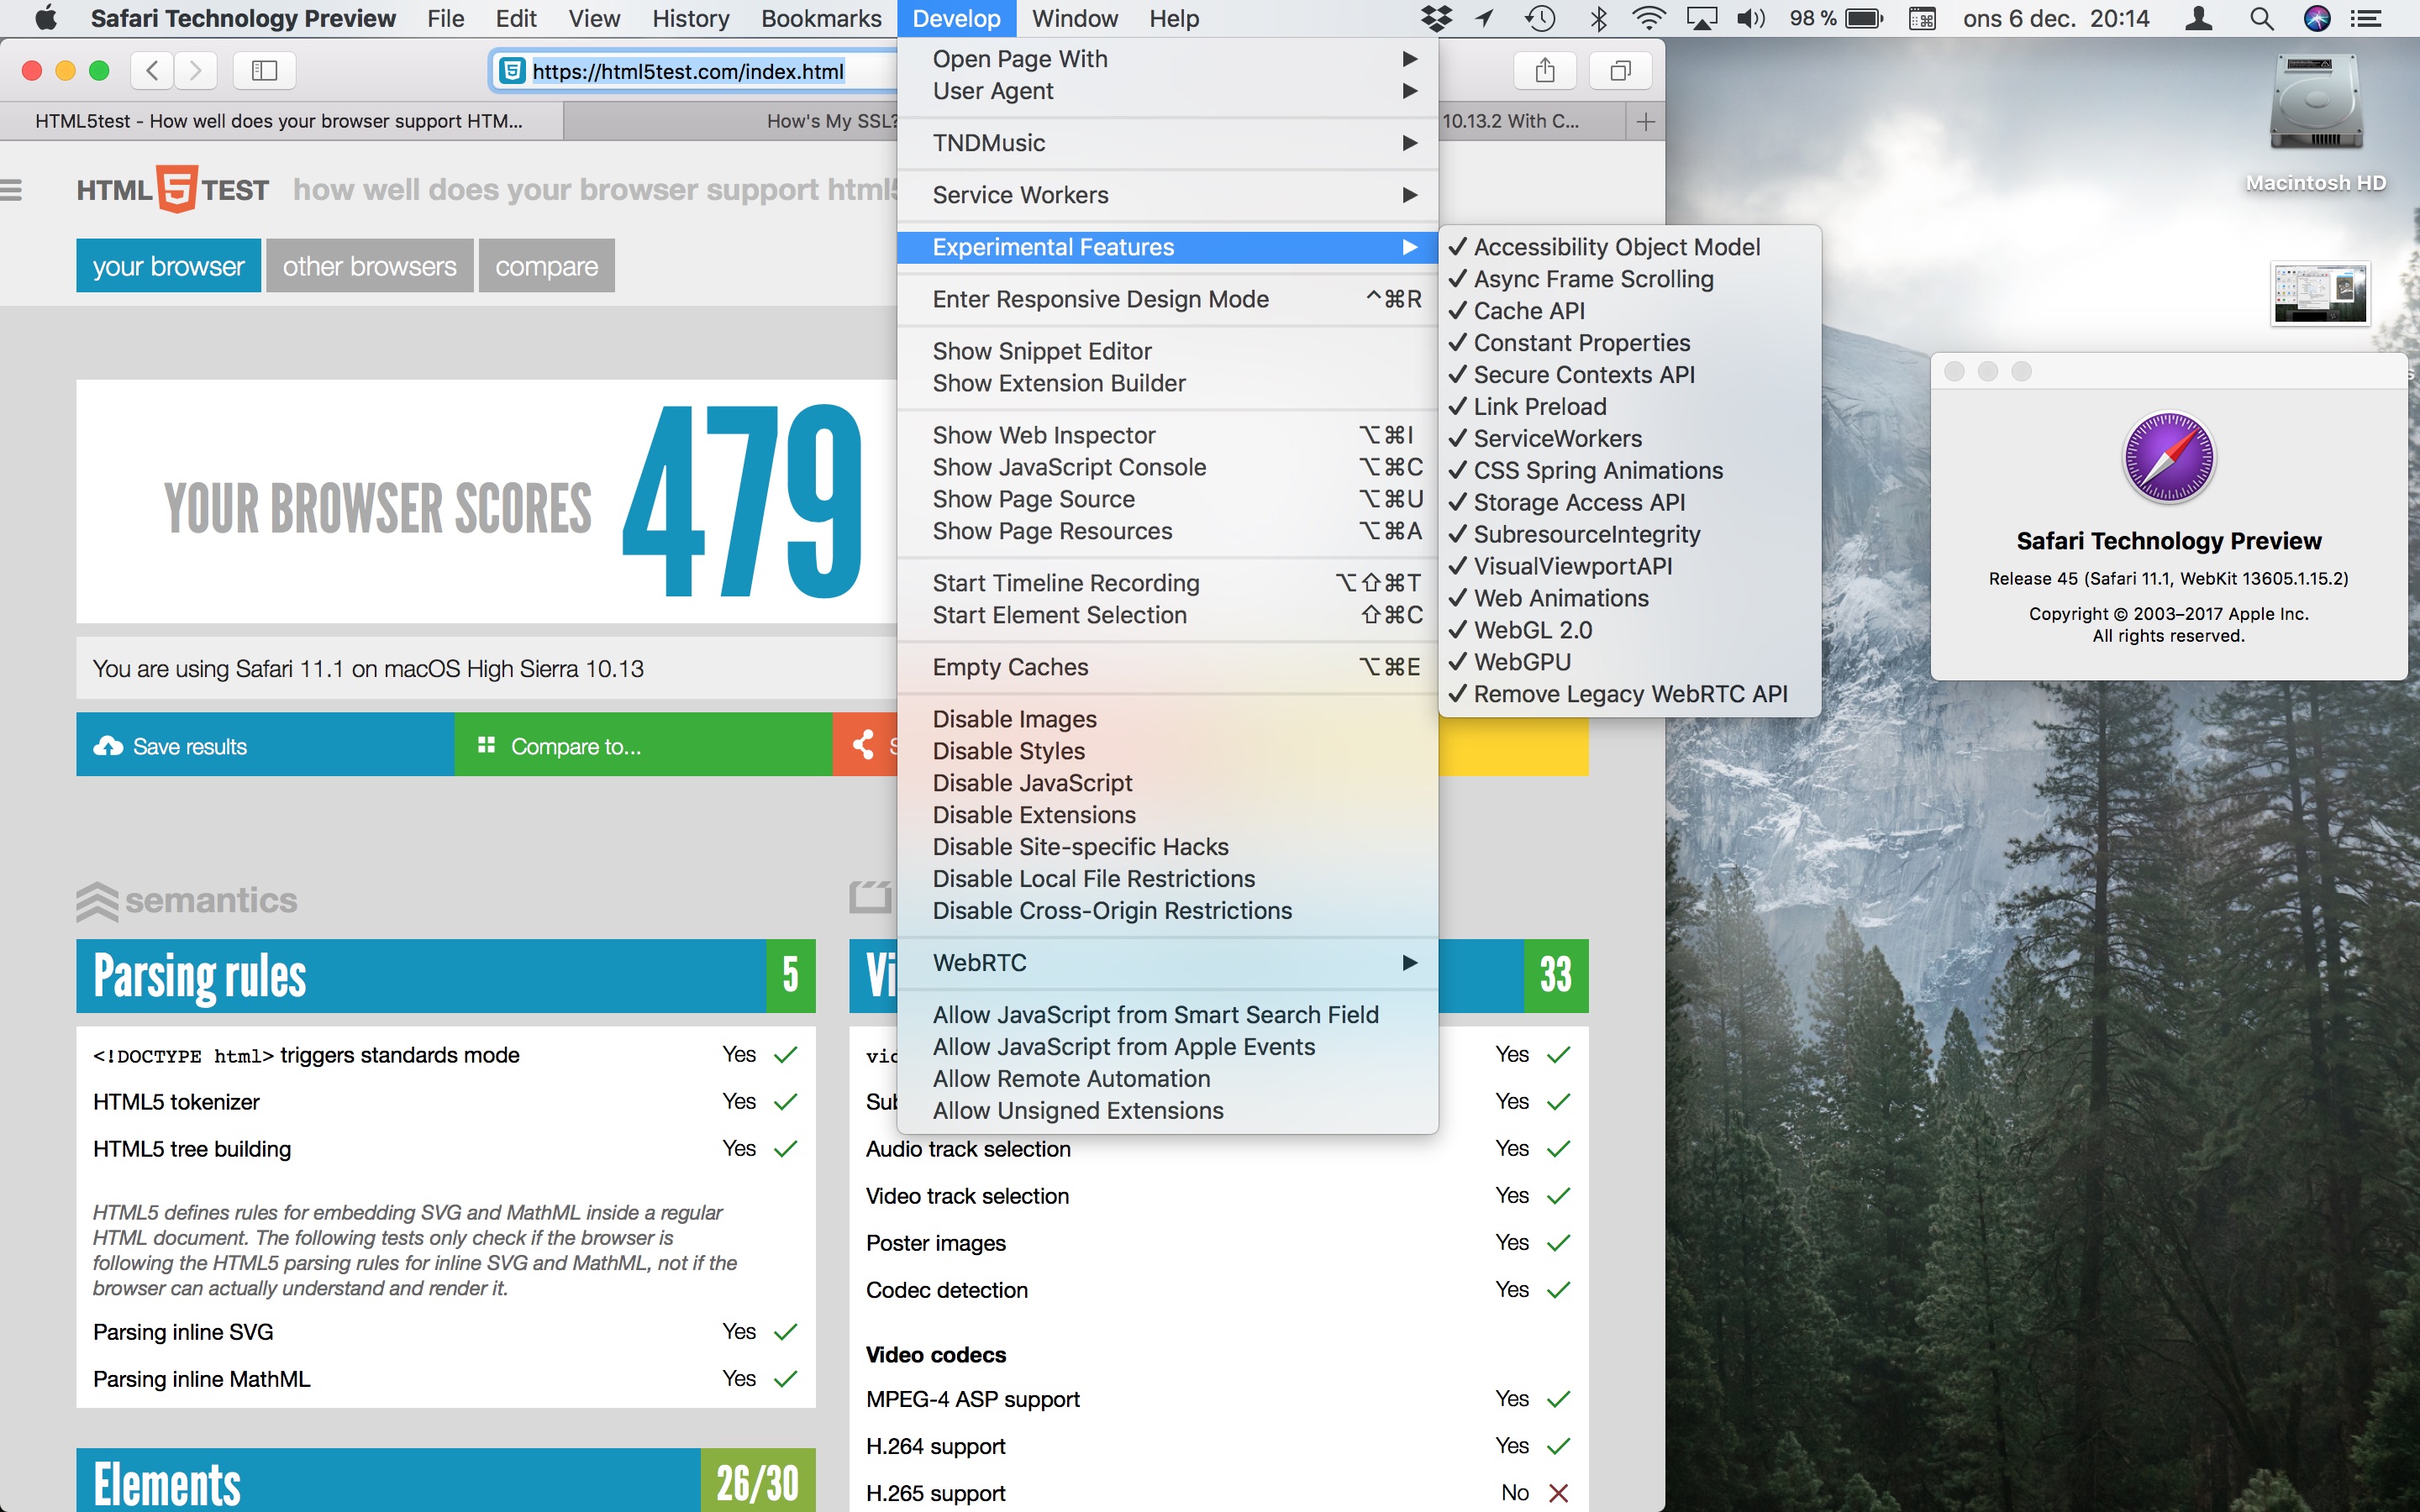Go back with Safari back arrow
The image size is (2420, 1512).
(152, 70)
